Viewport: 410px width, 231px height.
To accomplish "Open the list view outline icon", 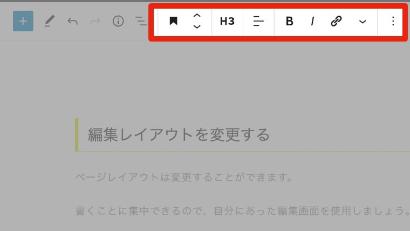I will point(141,21).
